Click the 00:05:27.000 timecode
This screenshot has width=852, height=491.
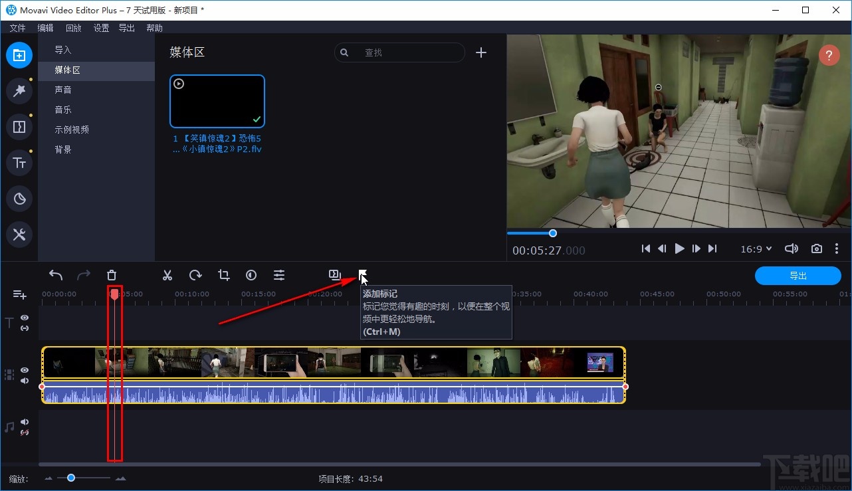[549, 250]
